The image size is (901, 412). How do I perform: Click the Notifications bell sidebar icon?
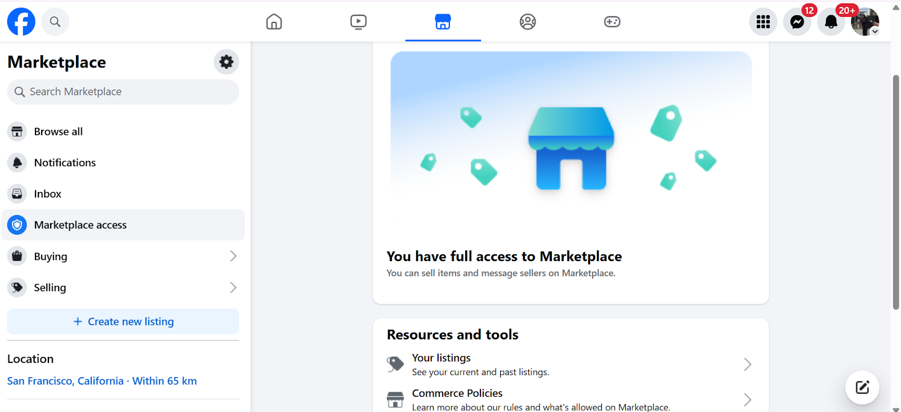coord(17,163)
